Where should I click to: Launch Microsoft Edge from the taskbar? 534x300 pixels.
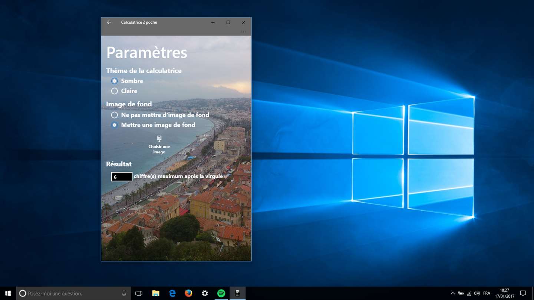point(172,293)
